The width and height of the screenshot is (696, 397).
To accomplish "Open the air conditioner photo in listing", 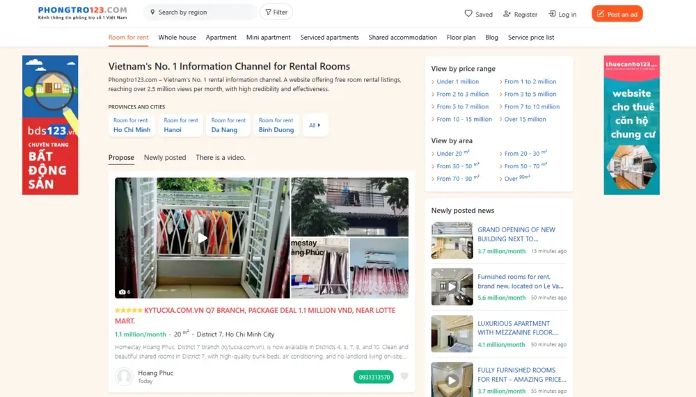I will (379, 268).
